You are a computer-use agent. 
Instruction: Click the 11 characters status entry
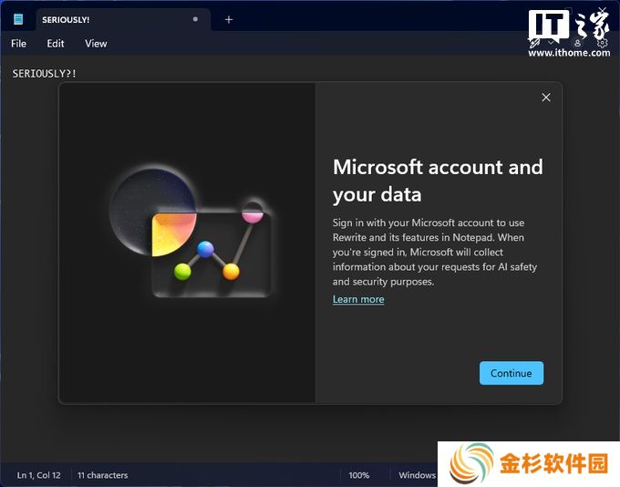[x=102, y=475]
